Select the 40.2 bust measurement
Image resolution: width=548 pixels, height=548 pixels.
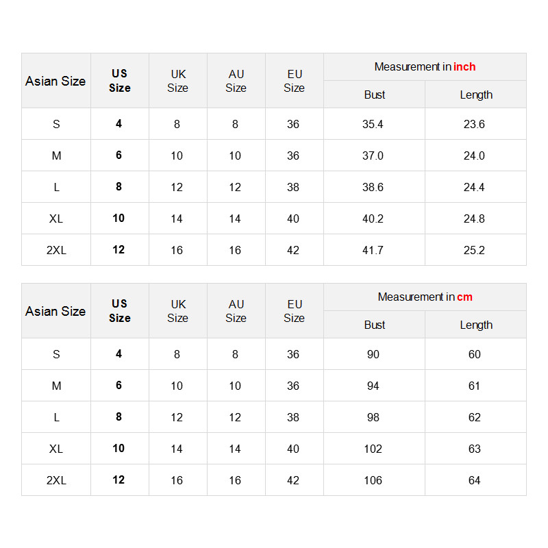[373, 219]
